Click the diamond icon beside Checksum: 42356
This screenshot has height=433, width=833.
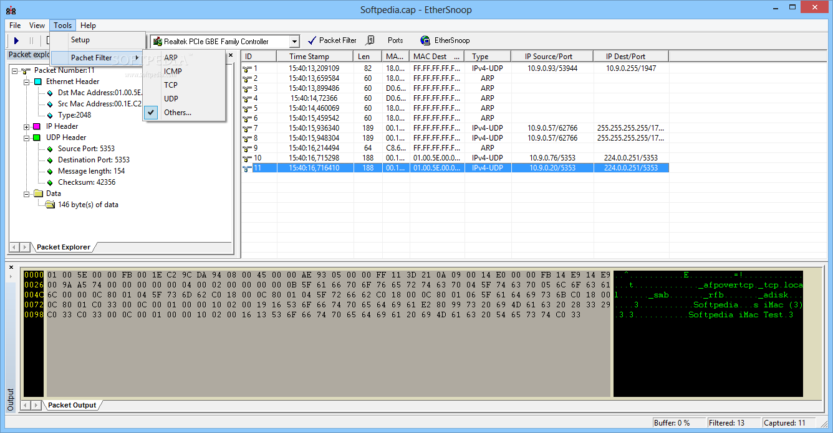click(x=50, y=182)
